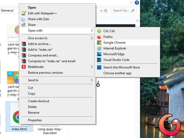Viewport: 184px width, 138px height.
Task: Click the Search Gamevui input field
Action: coord(121,10)
